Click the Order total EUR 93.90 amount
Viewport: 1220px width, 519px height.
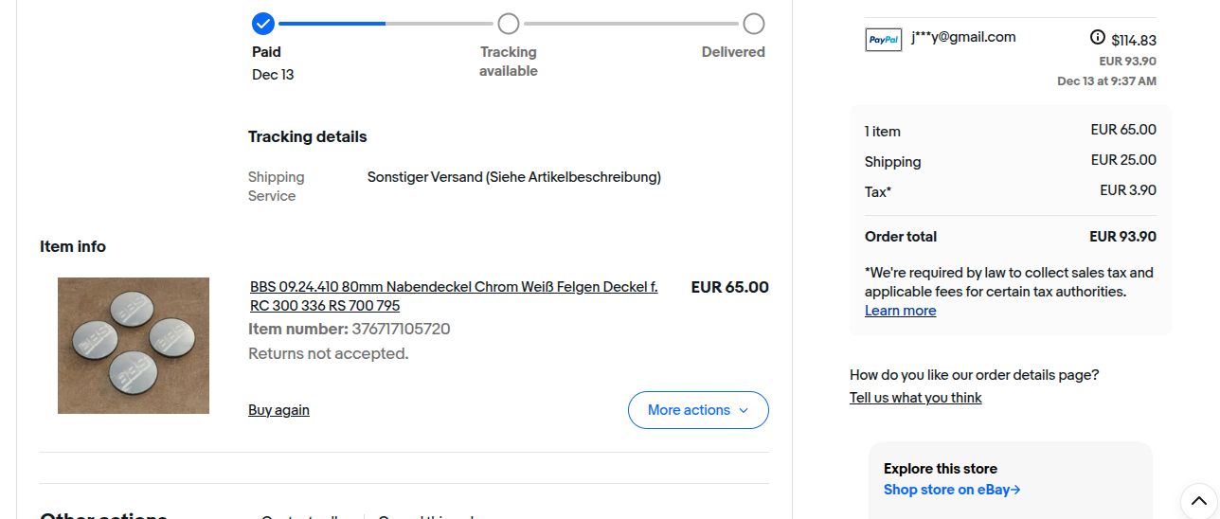pos(1122,237)
